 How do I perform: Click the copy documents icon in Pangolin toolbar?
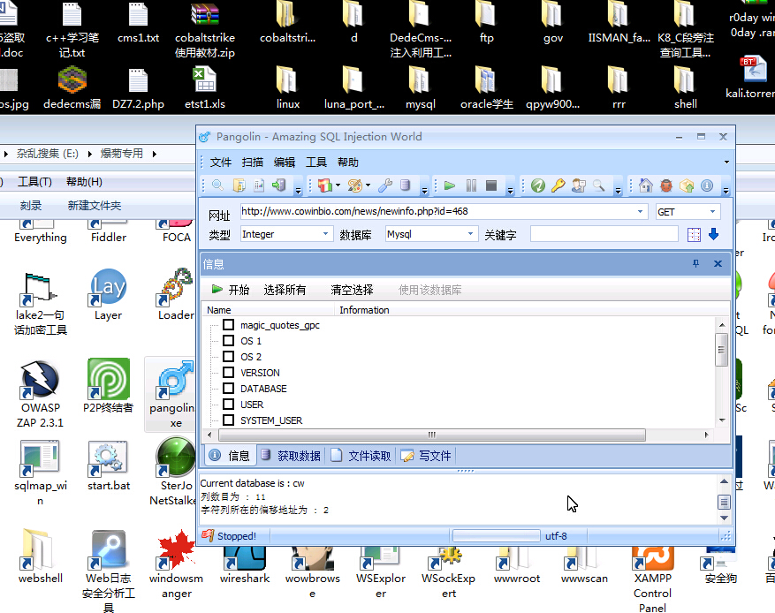coord(239,185)
